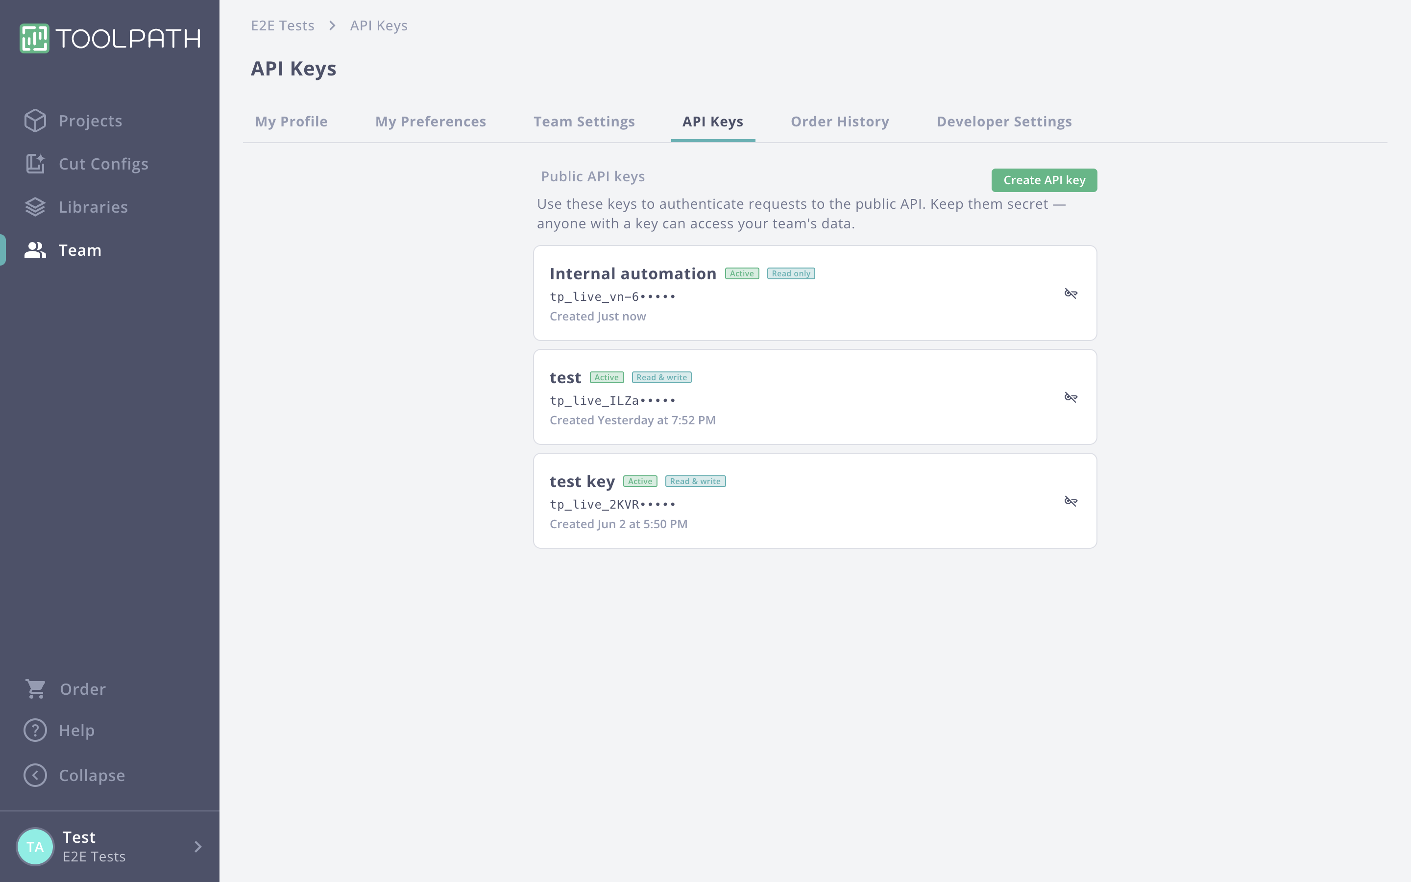Viewport: 1411px width, 882px height.
Task: Switch to My Preferences tab
Action: pyautogui.click(x=430, y=122)
